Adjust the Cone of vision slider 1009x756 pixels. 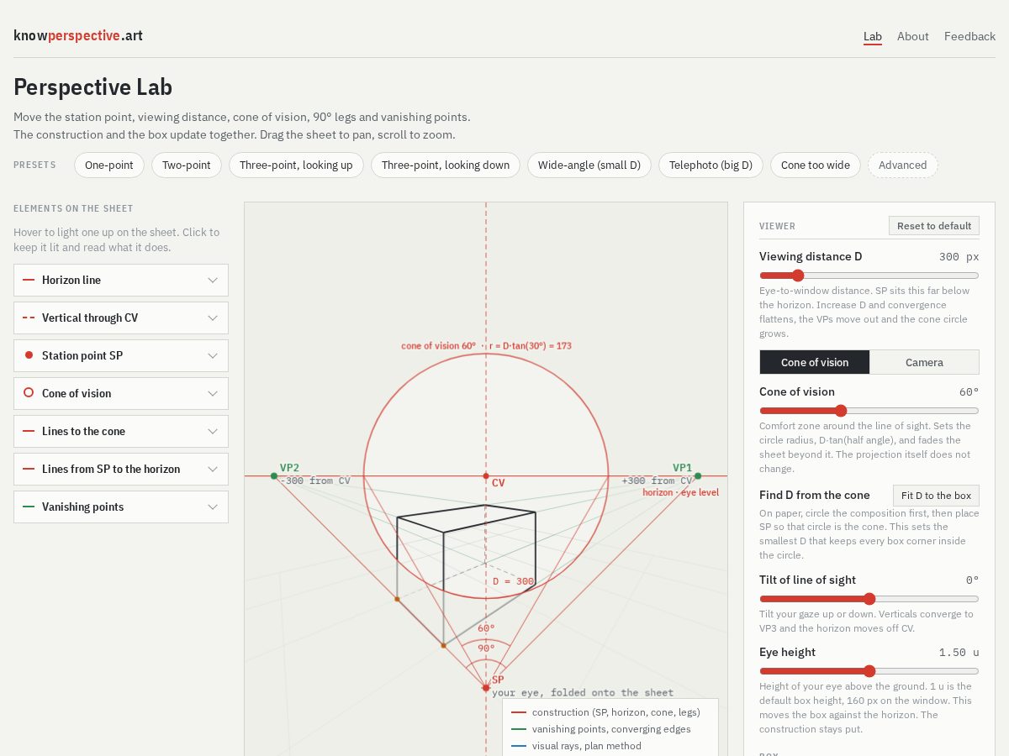coord(869,411)
